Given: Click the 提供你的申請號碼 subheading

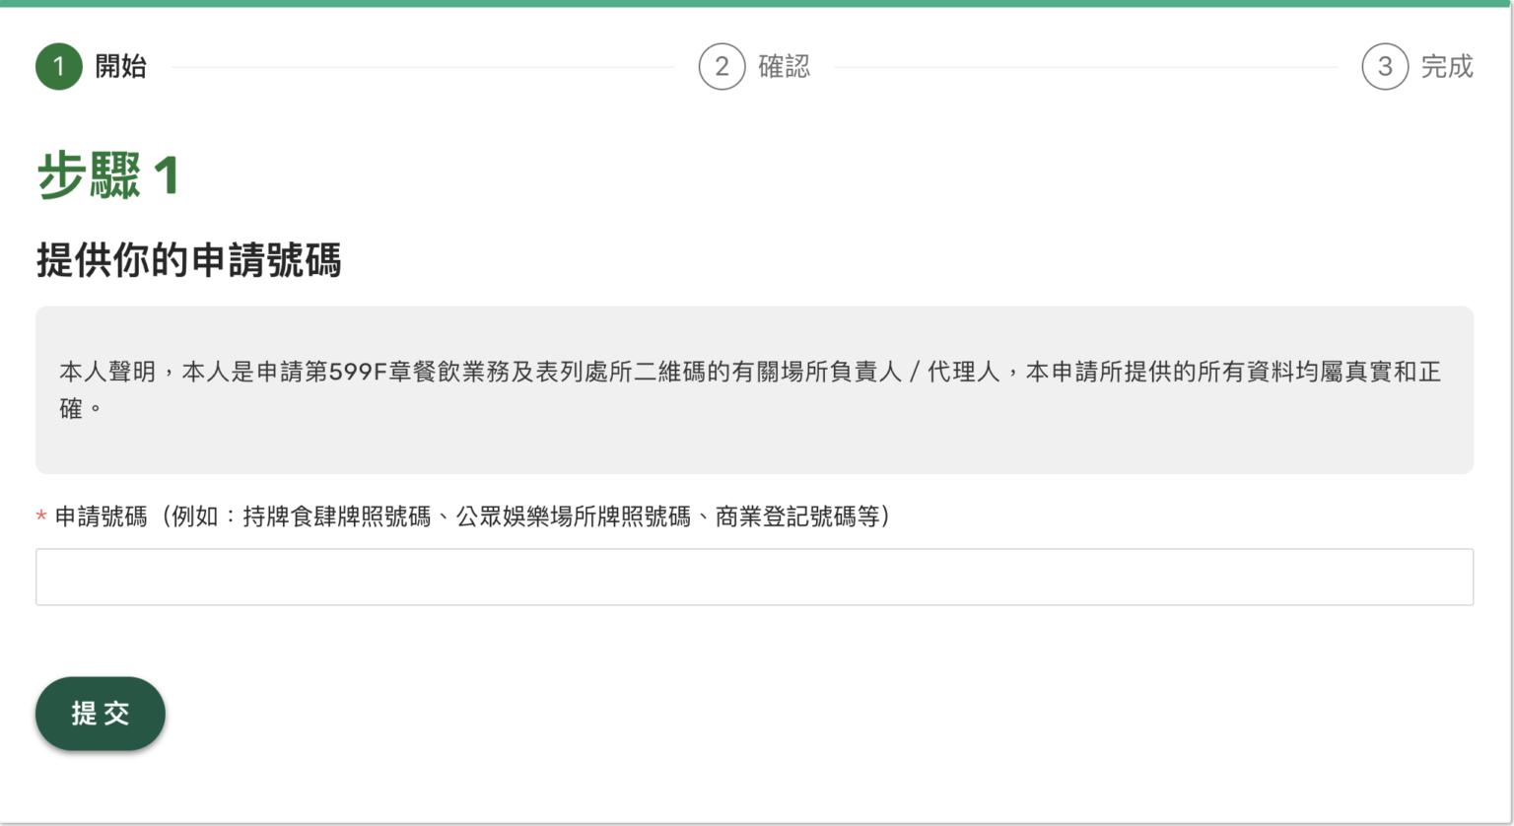Looking at the screenshot, I should click(x=188, y=261).
